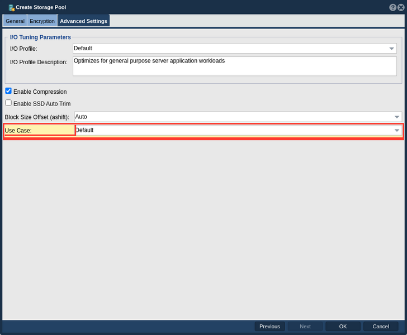
Task: Close the Create Storage Pool dialog
Action: click(x=401, y=7)
